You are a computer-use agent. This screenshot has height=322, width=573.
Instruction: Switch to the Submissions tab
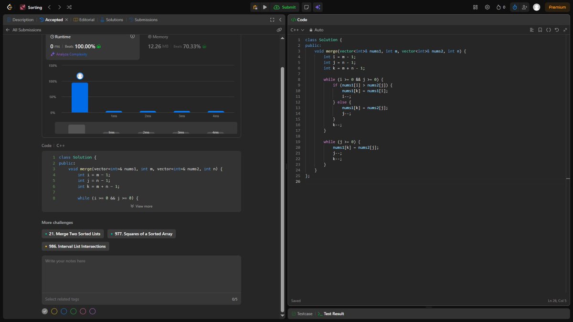[143, 20]
